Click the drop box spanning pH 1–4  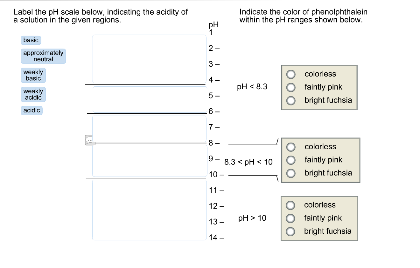click(150, 59)
